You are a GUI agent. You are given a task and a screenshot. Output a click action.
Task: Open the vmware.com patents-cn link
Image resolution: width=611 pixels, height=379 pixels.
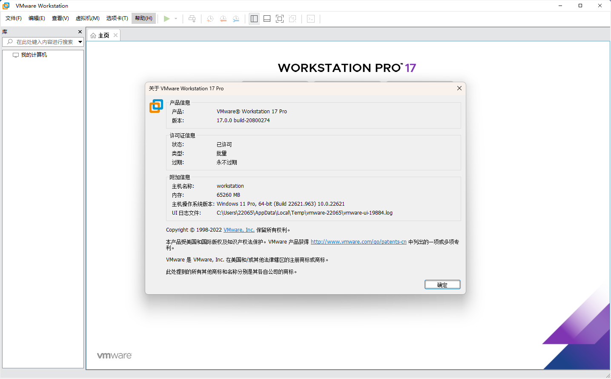(x=359, y=242)
